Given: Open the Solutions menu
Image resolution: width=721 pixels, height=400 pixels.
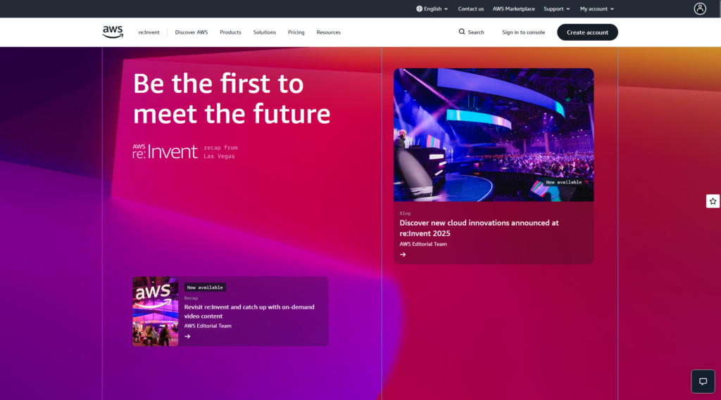Looking at the screenshot, I should click(x=265, y=32).
